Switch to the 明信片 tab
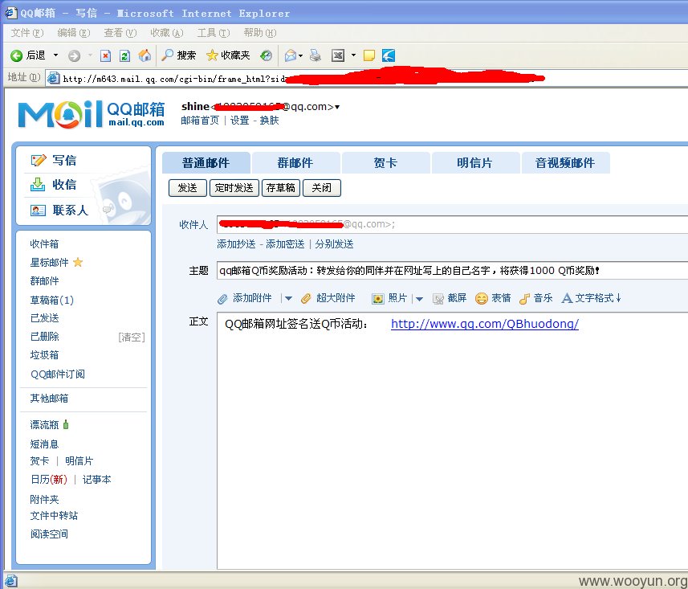Viewport: 688px width, 589px height. [x=475, y=163]
